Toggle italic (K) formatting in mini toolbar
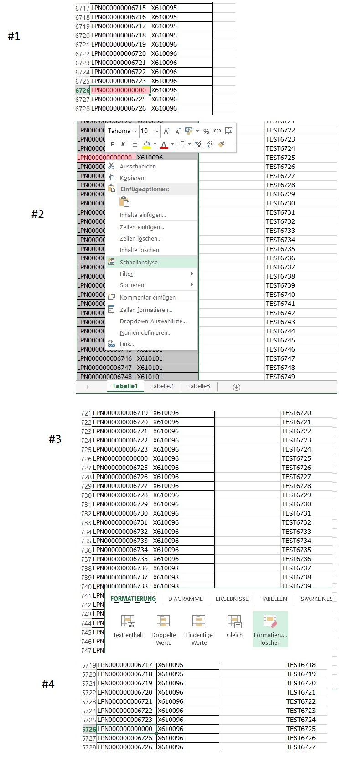 coord(123,144)
